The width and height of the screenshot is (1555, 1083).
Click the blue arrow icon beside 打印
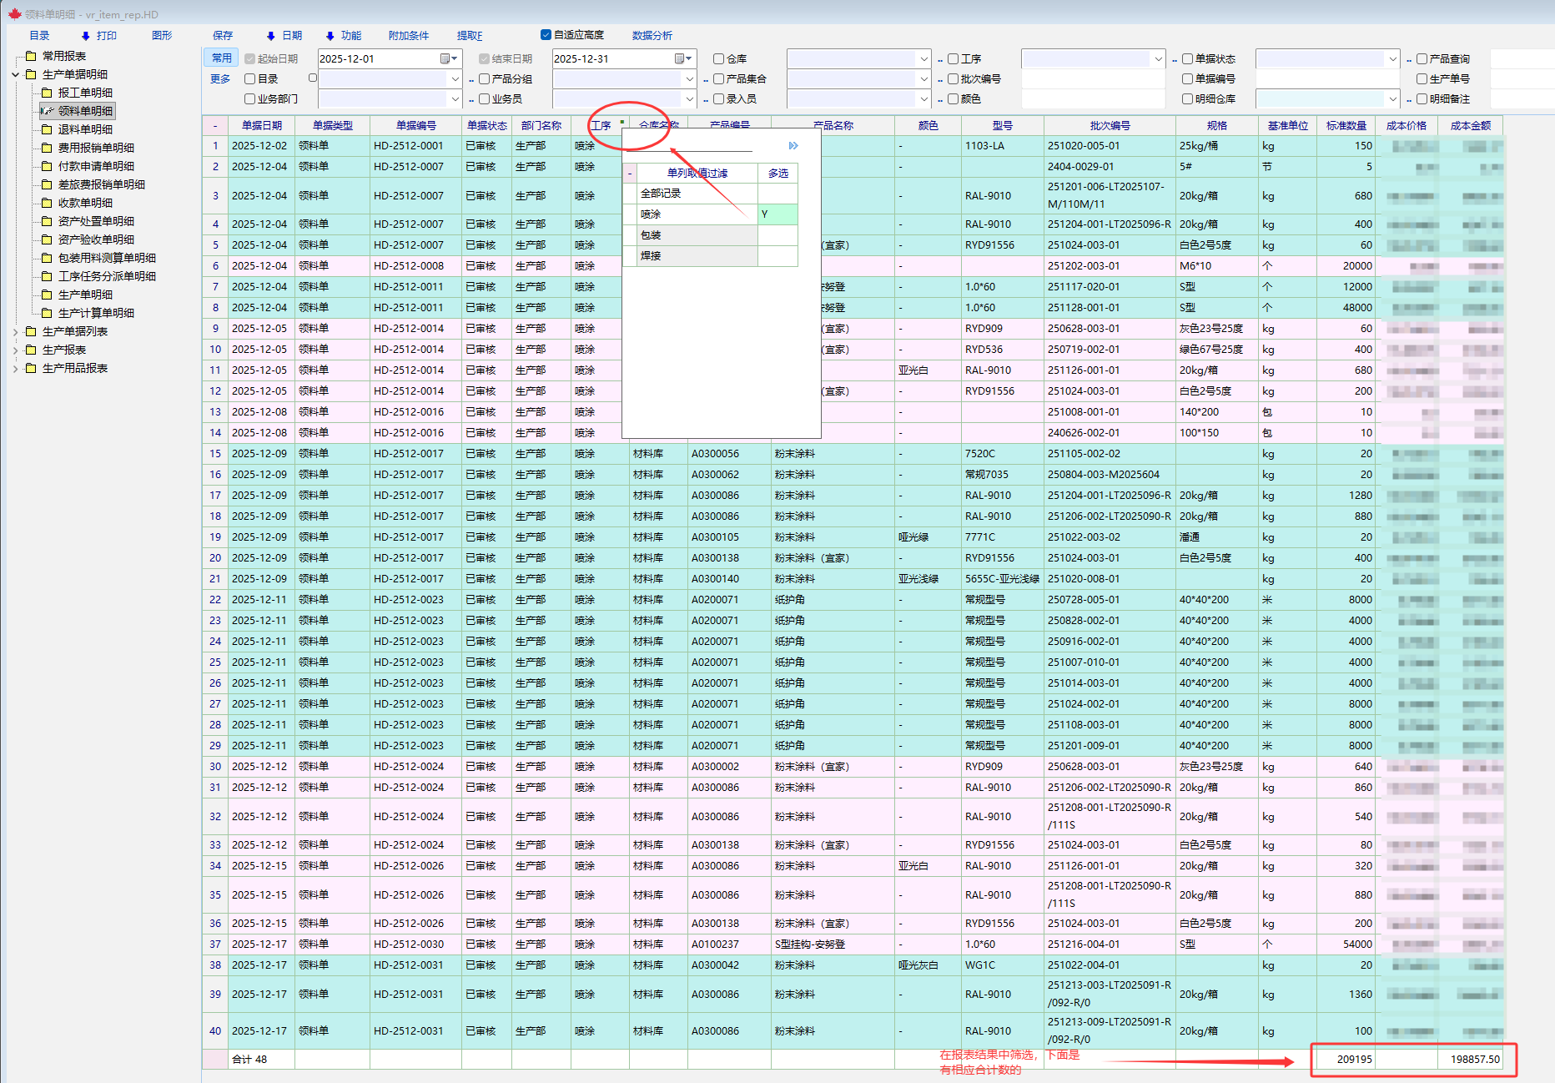(x=85, y=36)
